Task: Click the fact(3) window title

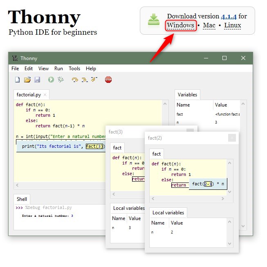Action: coord(116,132)
